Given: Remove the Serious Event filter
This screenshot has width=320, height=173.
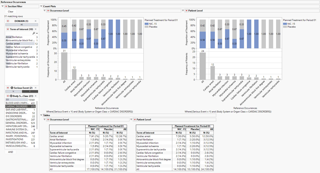Looking at the screenshot, I should pos(35,88).
